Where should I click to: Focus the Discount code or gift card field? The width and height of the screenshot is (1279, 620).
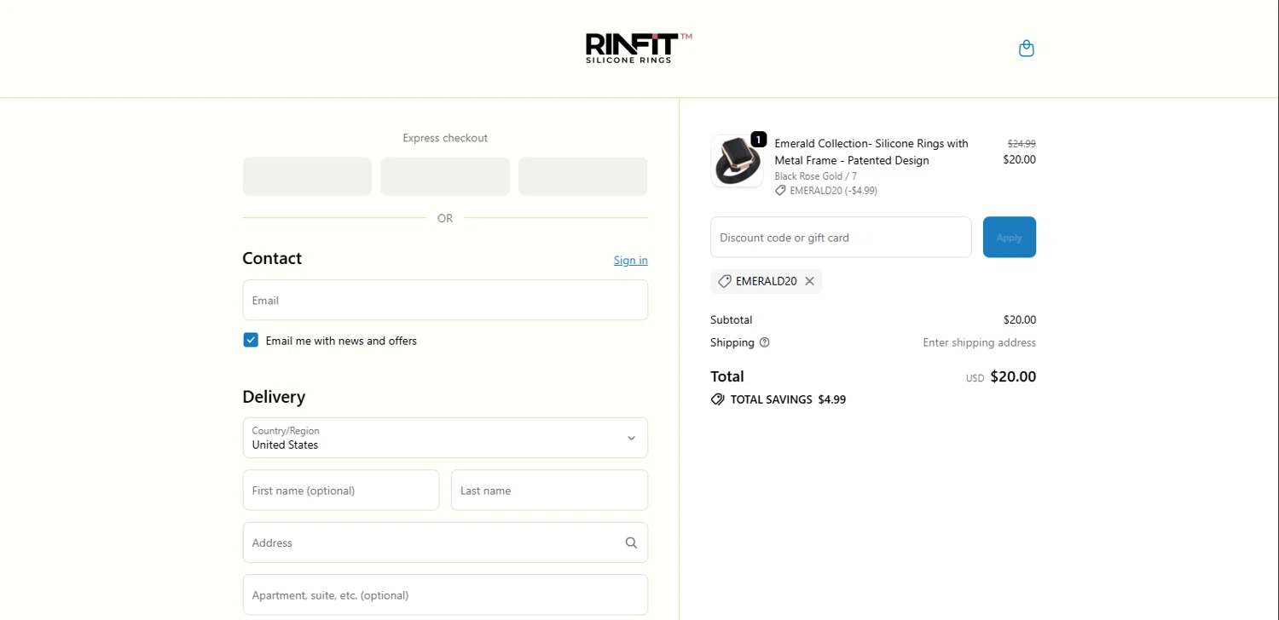click(x=841, y=237)
